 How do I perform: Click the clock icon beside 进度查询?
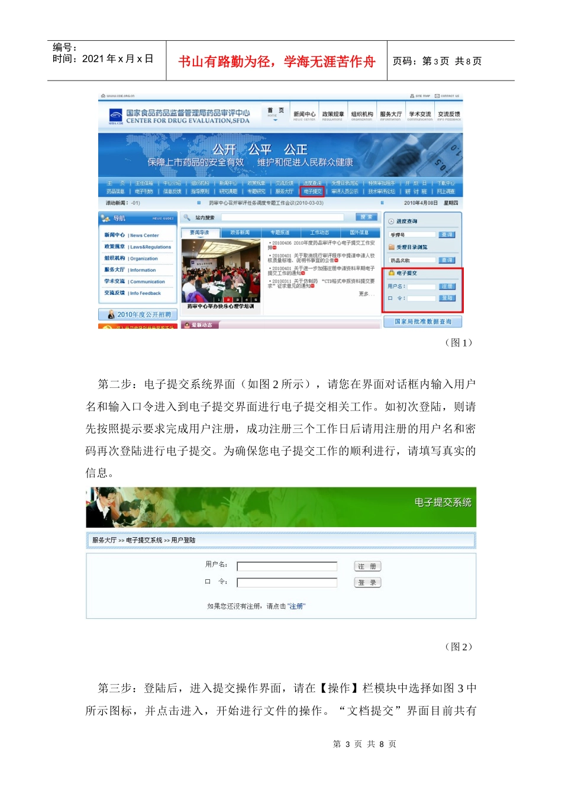(391, 221)
